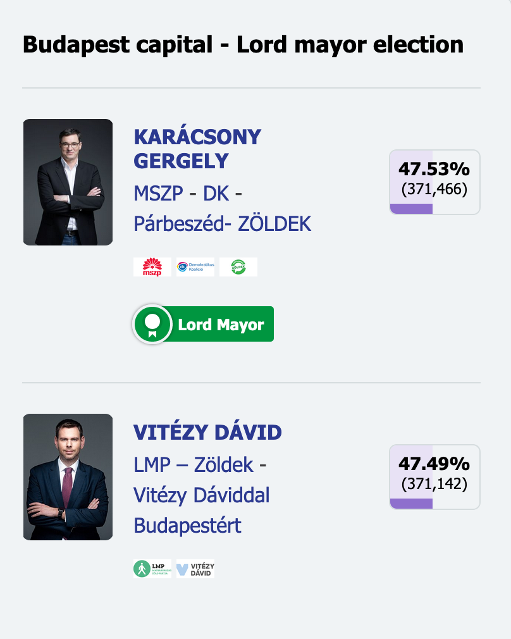
Task: Click the Demokratikus Koalíció logo
Action: click(195, 267)
